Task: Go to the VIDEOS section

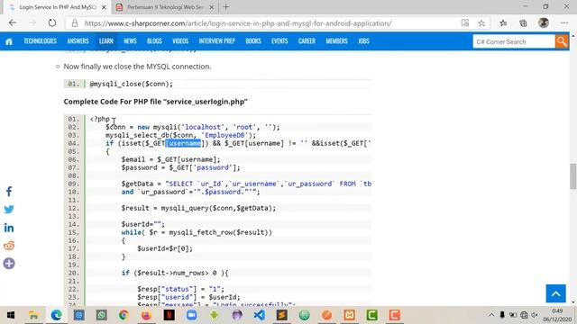Action: tap(180, 41)
